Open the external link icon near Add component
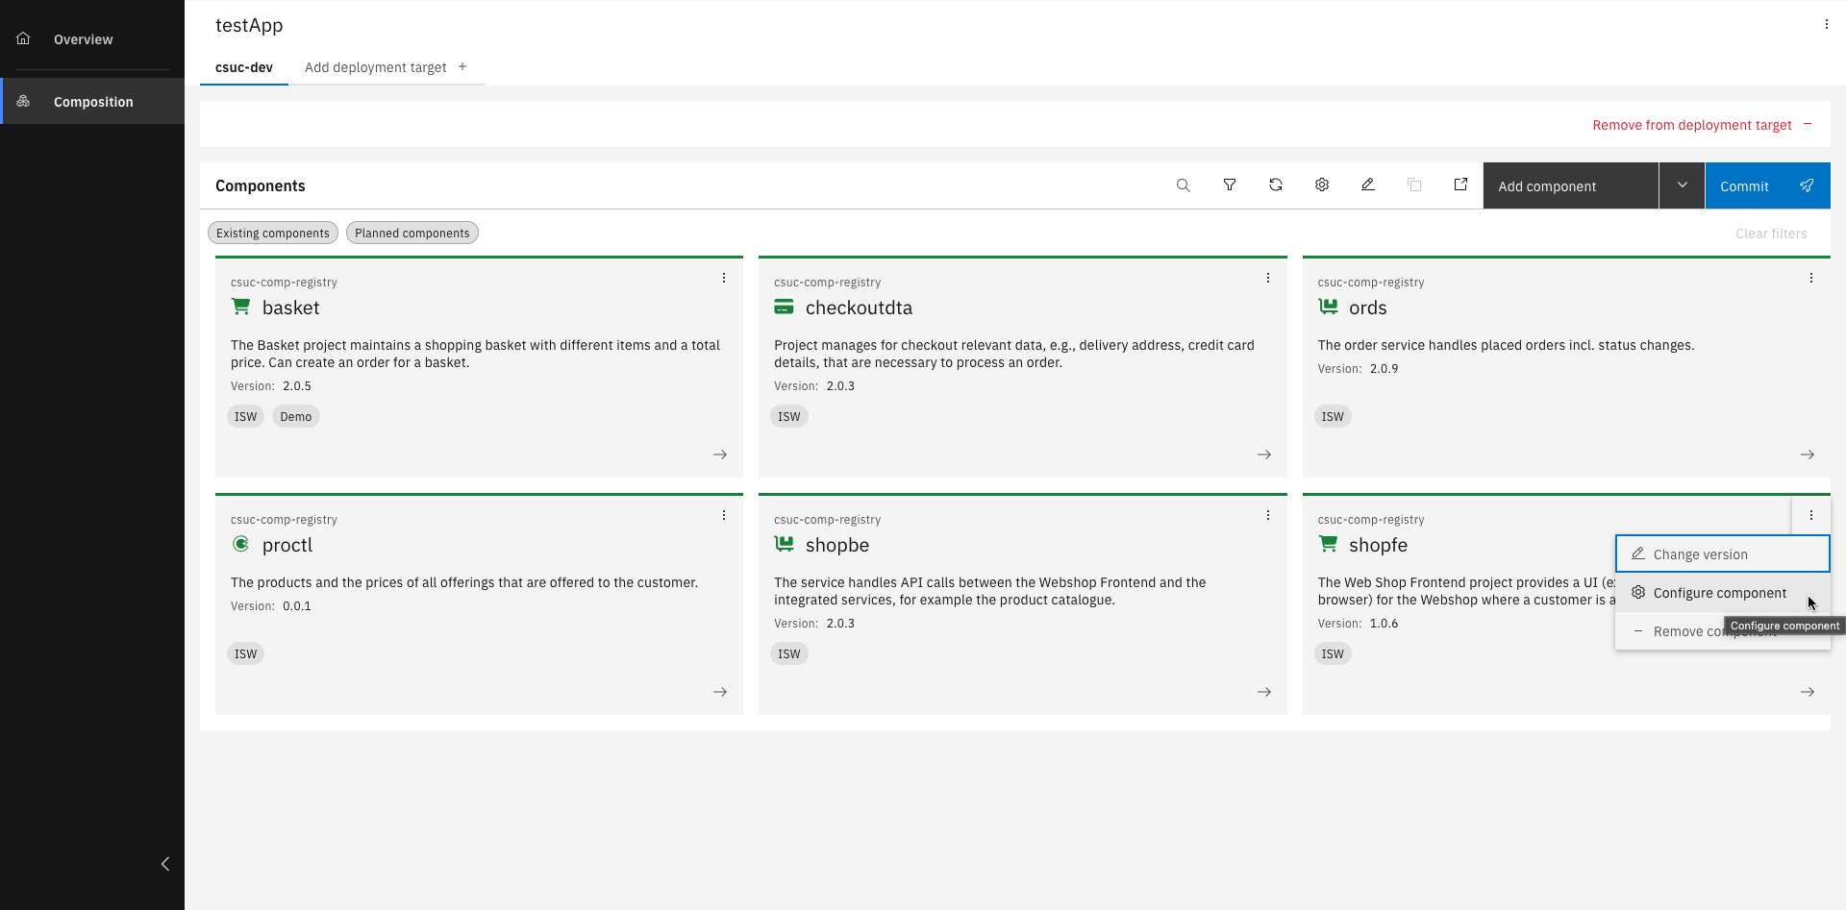 1461,184
